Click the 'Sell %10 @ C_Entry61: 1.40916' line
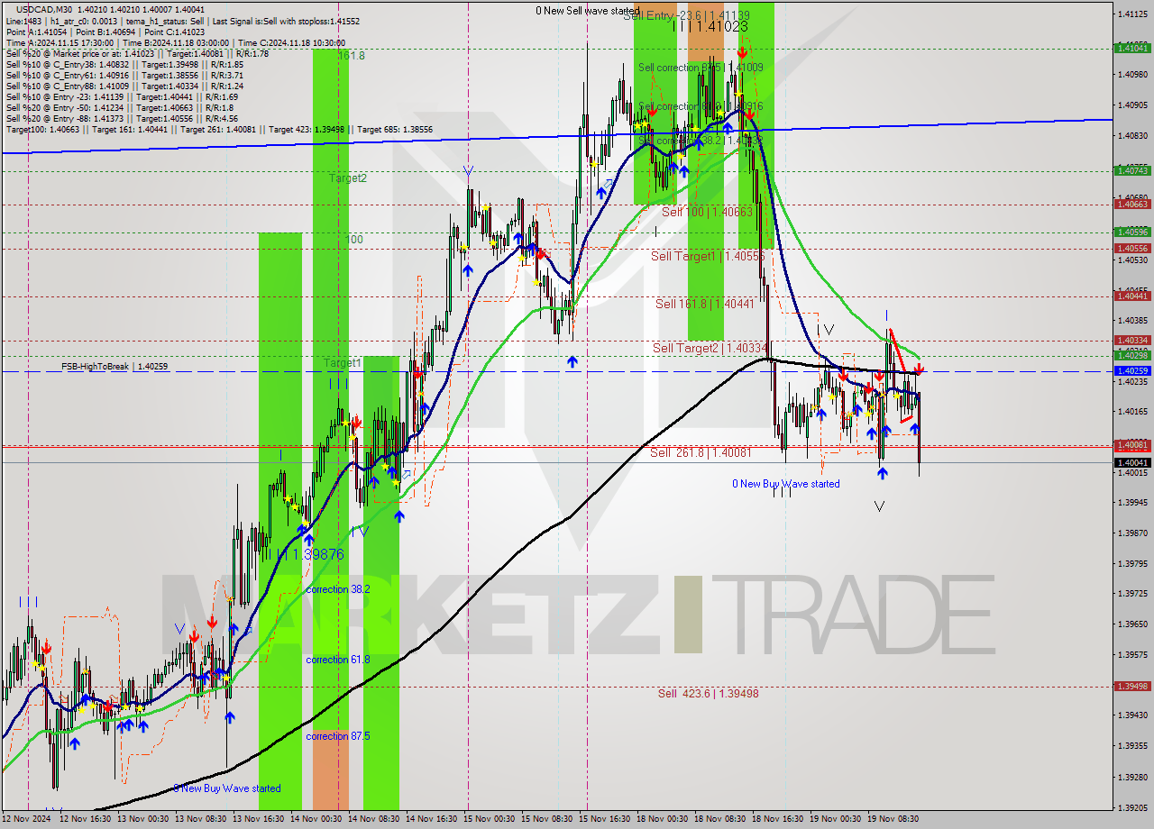This screenshot has height=829, width=1154. point(124,75)
